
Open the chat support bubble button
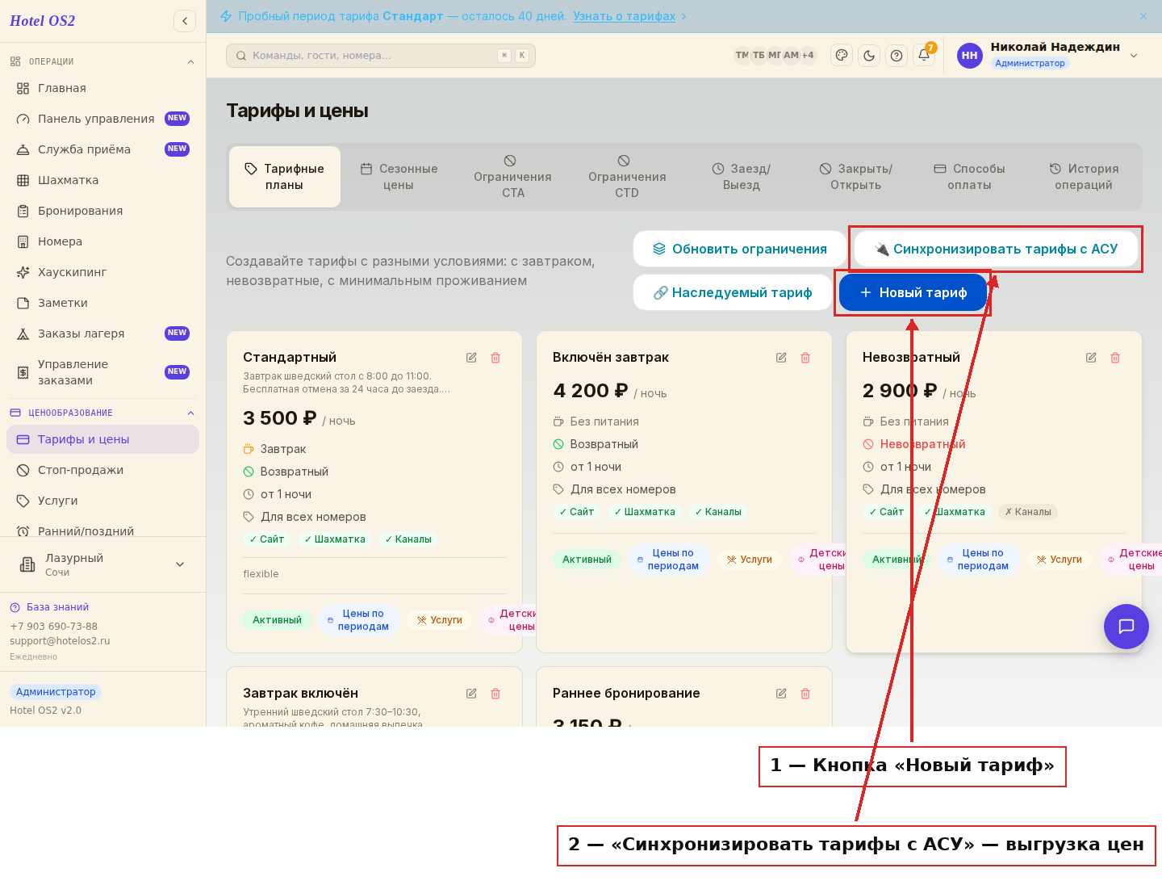coord(1126,627)
